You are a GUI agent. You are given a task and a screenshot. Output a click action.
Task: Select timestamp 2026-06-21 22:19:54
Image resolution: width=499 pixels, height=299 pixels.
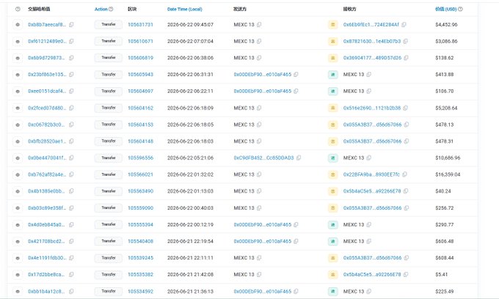pyautogui.click(x=190, y=241)
